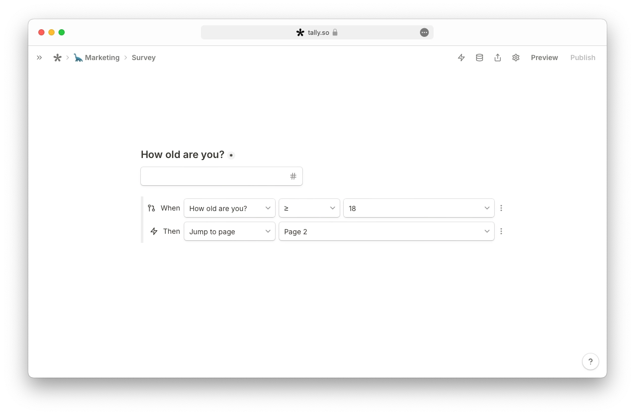Screen dimensions: 635x415
Task: Open Then row three-dot options menu
Action: coord(501,231)
